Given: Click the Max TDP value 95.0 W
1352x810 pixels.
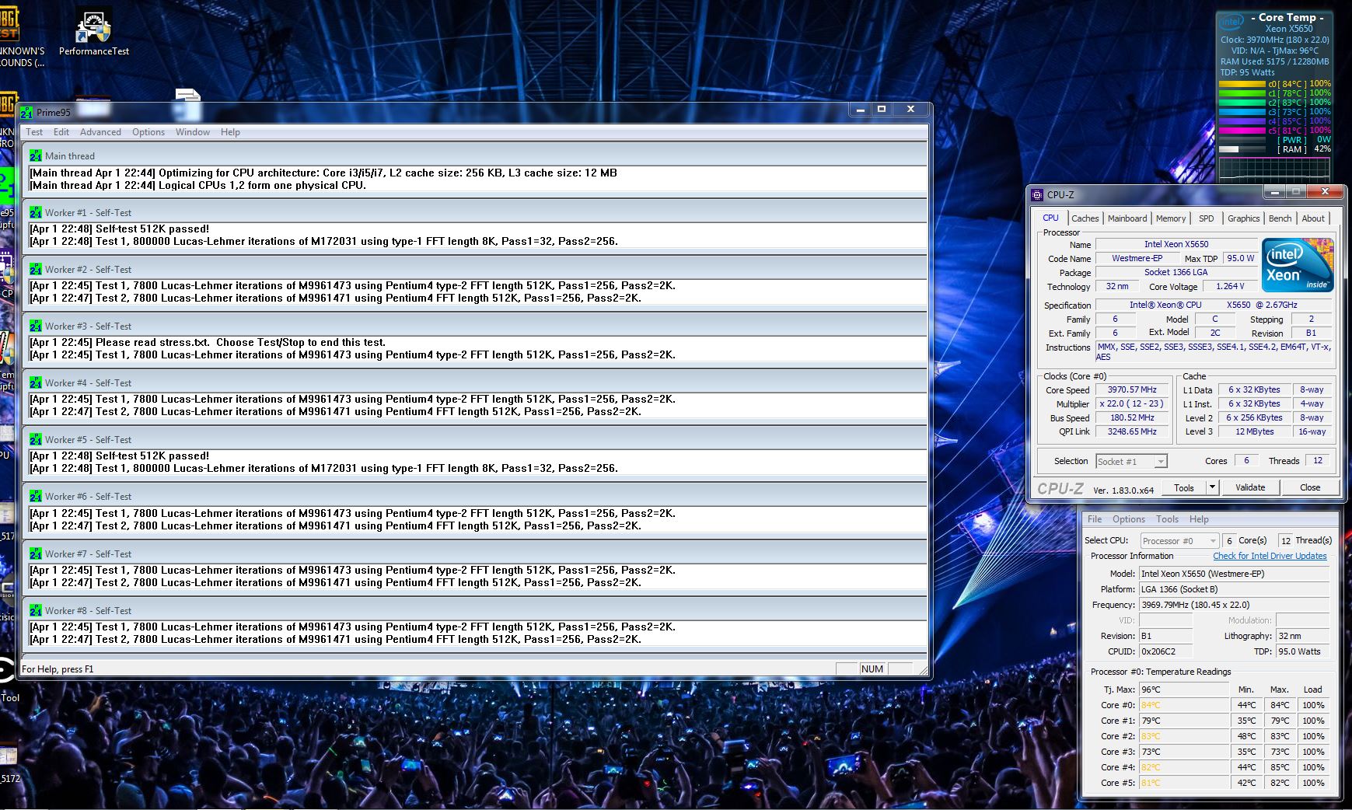Looking at the screenshot, I should 1240,258.
